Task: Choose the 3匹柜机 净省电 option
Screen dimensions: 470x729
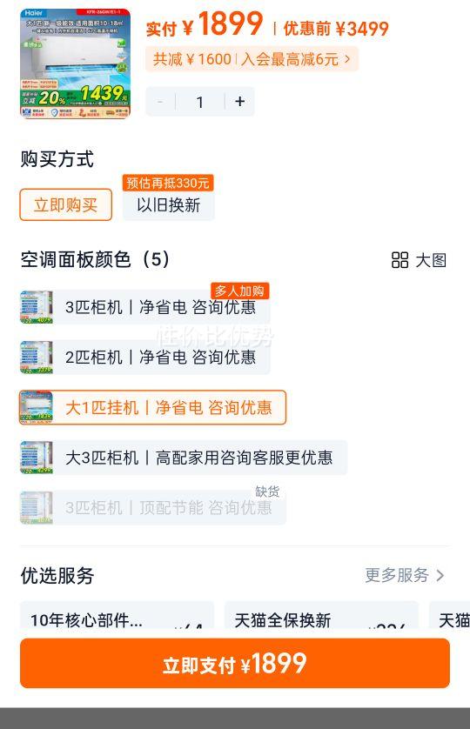Action: click(144, 307)
